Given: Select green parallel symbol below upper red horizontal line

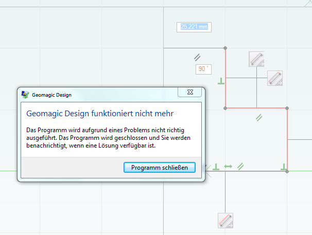Looking at the screenshot, I should [259, 117].
